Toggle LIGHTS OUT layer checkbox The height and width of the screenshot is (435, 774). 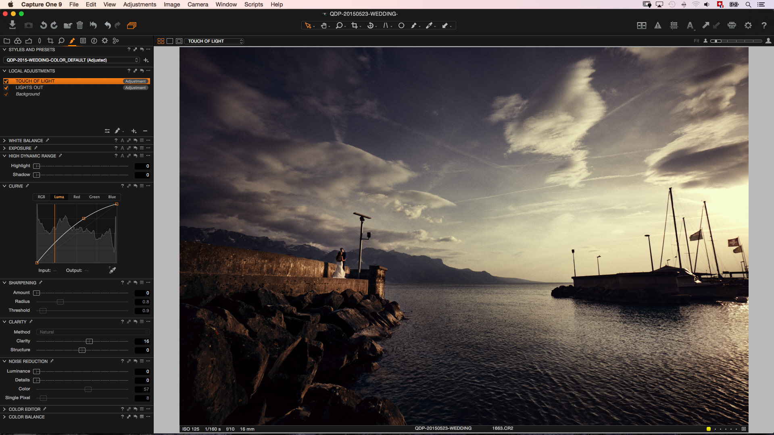(x=6, y=88)
